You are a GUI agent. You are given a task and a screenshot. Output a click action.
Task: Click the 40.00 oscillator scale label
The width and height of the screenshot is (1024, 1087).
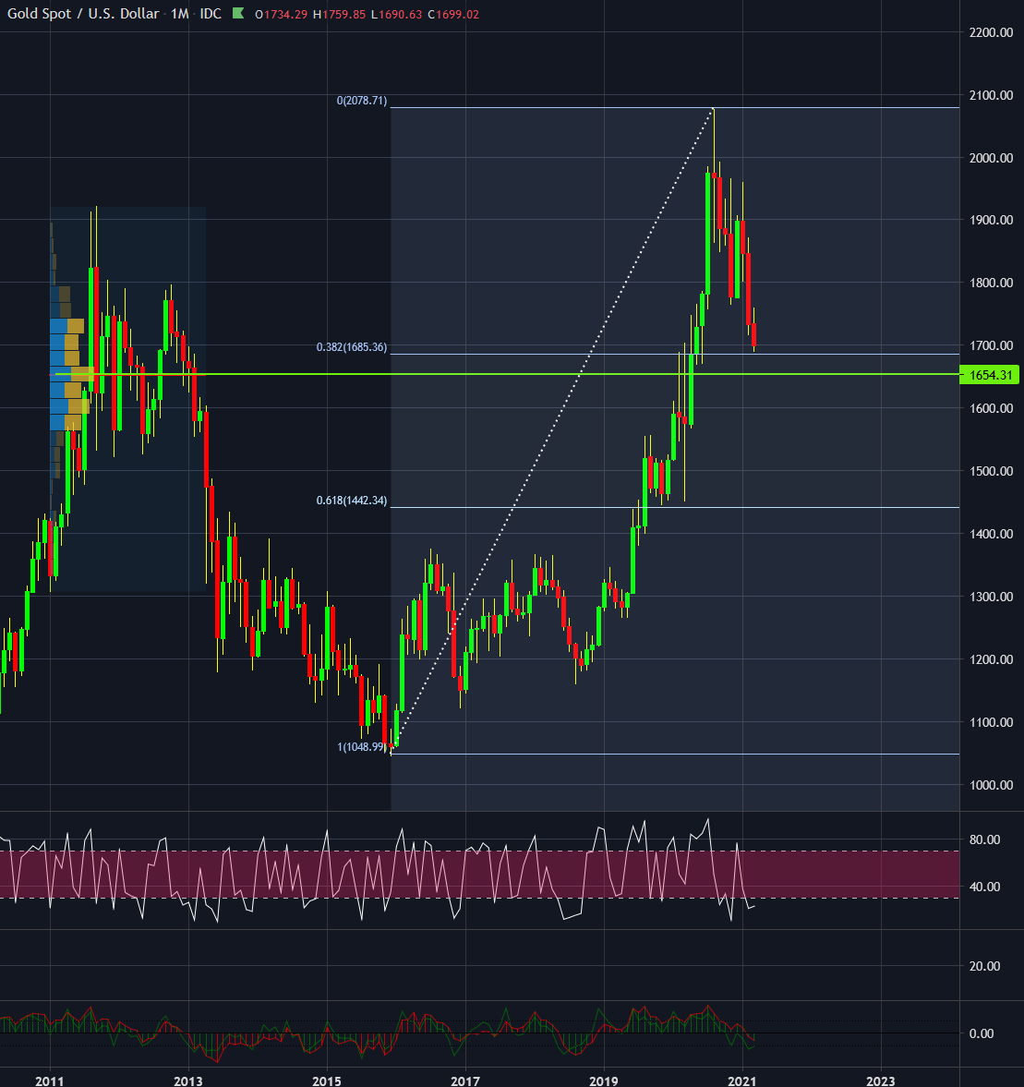pyautogui.click(x=984, y=887)
